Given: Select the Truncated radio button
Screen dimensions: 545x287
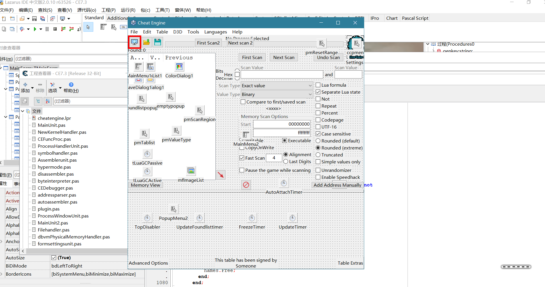Looking at the screenshot, I should [x=318, y=155].
